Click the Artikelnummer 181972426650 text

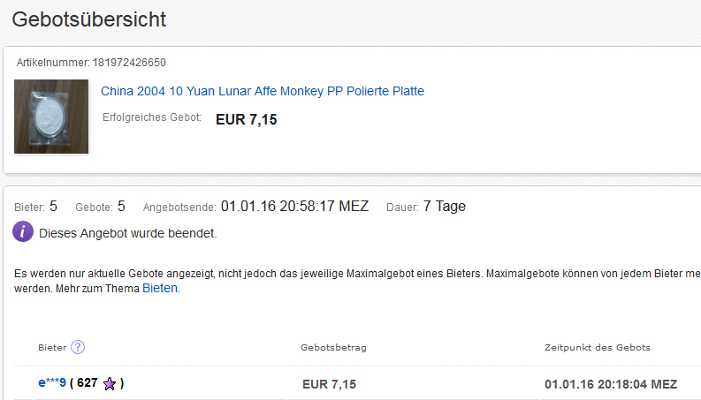(x=91, y=63)
